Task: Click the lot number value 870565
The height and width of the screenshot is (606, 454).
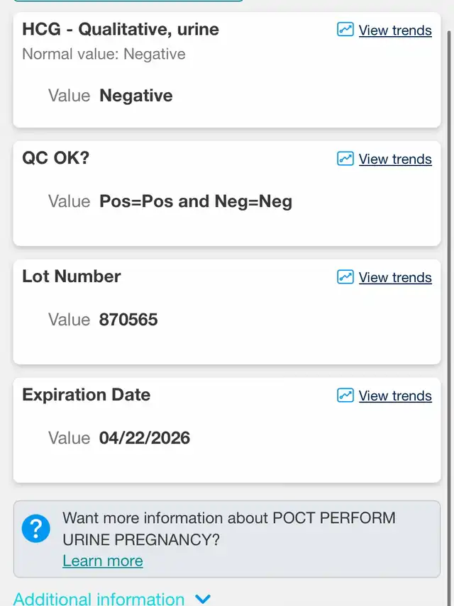Action: click(128, 320)
